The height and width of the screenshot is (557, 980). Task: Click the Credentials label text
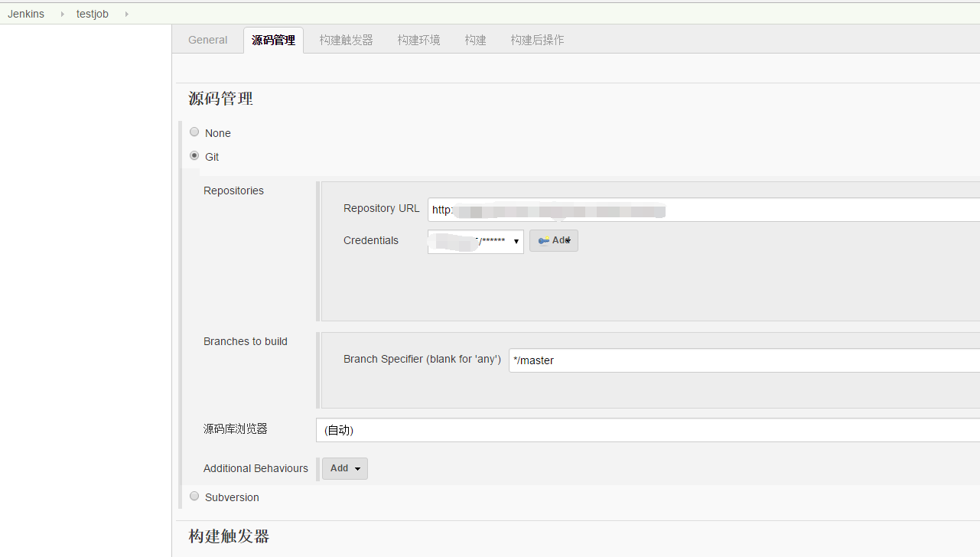(371, 240)
